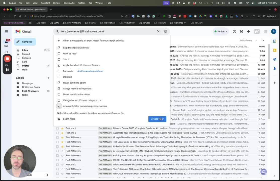Open Comet Assistant button

[269, 16]
